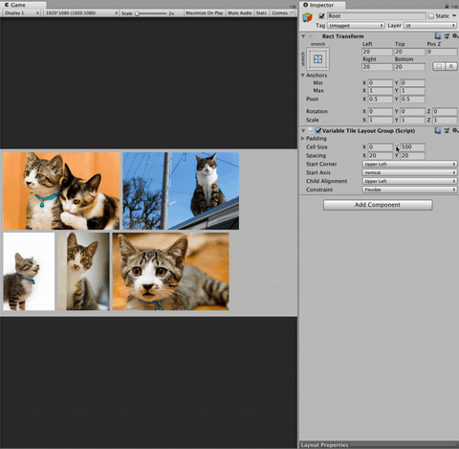Image resolution: width=459 pixels, height=449 pixels.
Task: Toggle Mute Audio
Action: coord(240,13)
